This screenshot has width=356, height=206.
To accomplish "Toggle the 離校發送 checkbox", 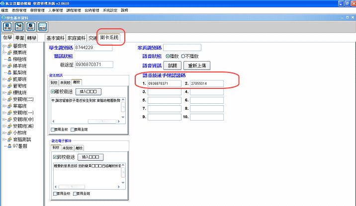I will coord(53,92).
